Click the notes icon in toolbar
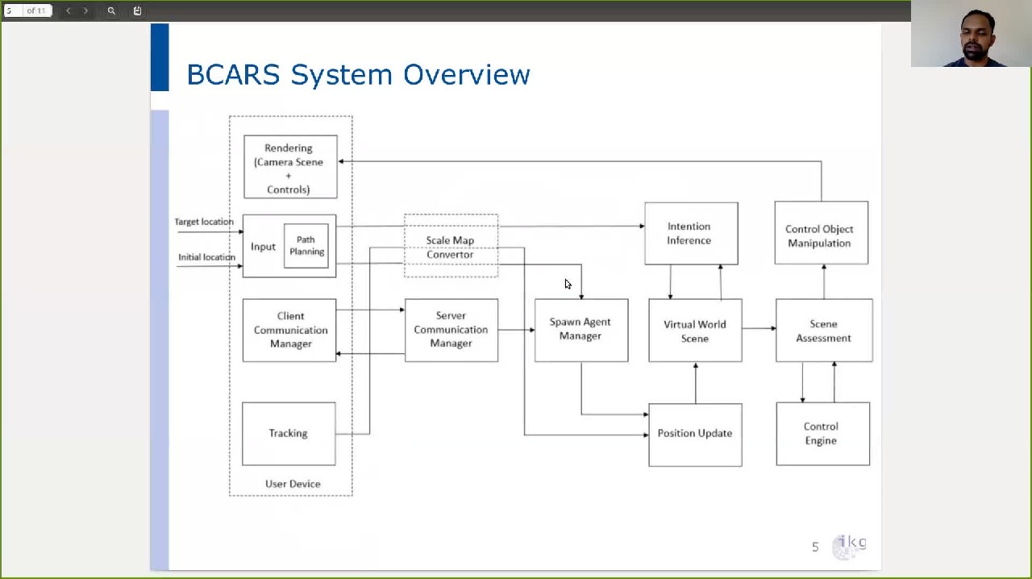 tap(137, 10)
